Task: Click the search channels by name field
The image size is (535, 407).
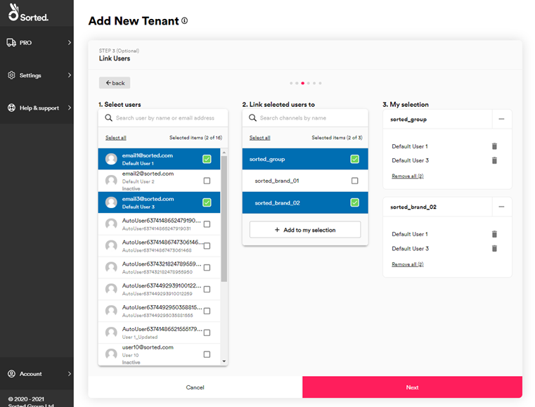Action: pyautogui.click(x=305, y=118)
